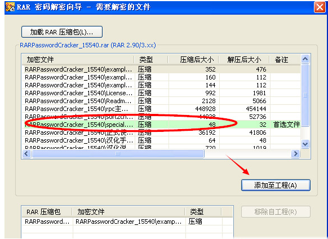Screen dimensions: 328x239
Task: Click the 备注 column header
Action: pyautogui.click(x=285, y=60)
